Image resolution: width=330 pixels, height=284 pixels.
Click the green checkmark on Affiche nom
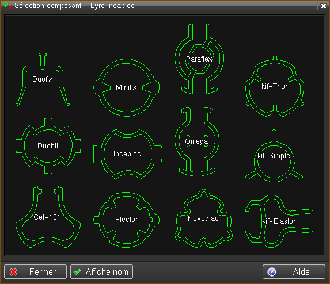coord(77,272)
